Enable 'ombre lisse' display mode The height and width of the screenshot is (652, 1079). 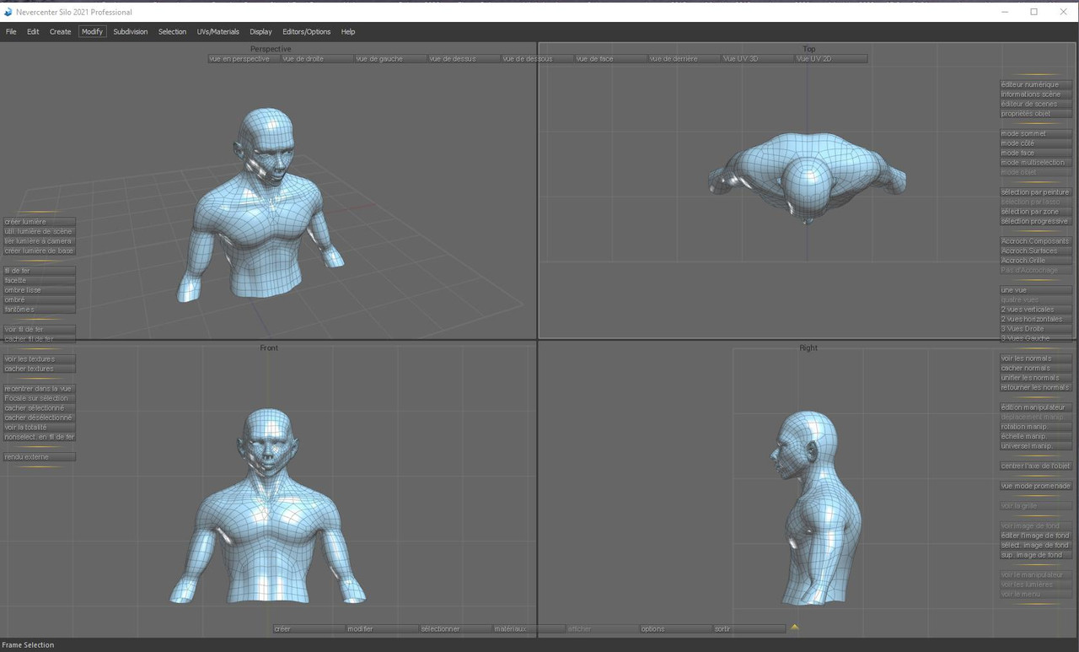(x=39, y=290)
